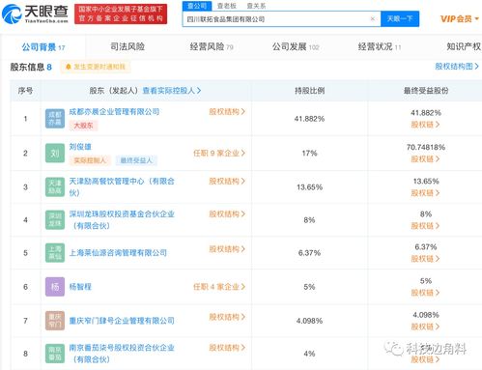
Task: Open 天津励高餐饮管理中心 shareholder link
Action: pyautogui.click(x=122, y=186)
